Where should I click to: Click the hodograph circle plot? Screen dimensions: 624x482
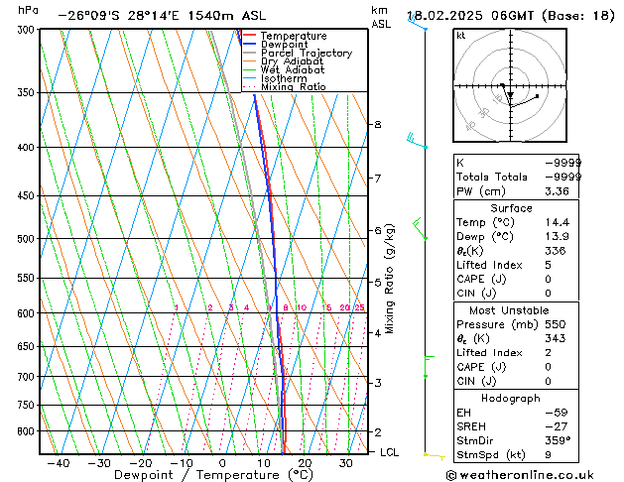[510, 86]
